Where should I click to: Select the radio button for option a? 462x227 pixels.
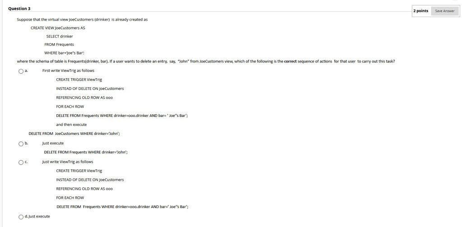coord(21,71)
